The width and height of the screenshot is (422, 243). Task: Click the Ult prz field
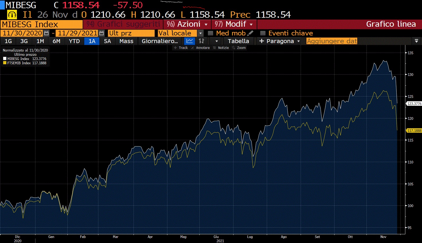tap(131, 33)
